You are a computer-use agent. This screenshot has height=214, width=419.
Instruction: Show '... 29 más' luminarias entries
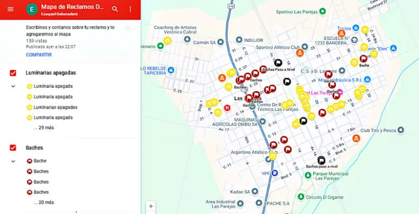point(44,128)
